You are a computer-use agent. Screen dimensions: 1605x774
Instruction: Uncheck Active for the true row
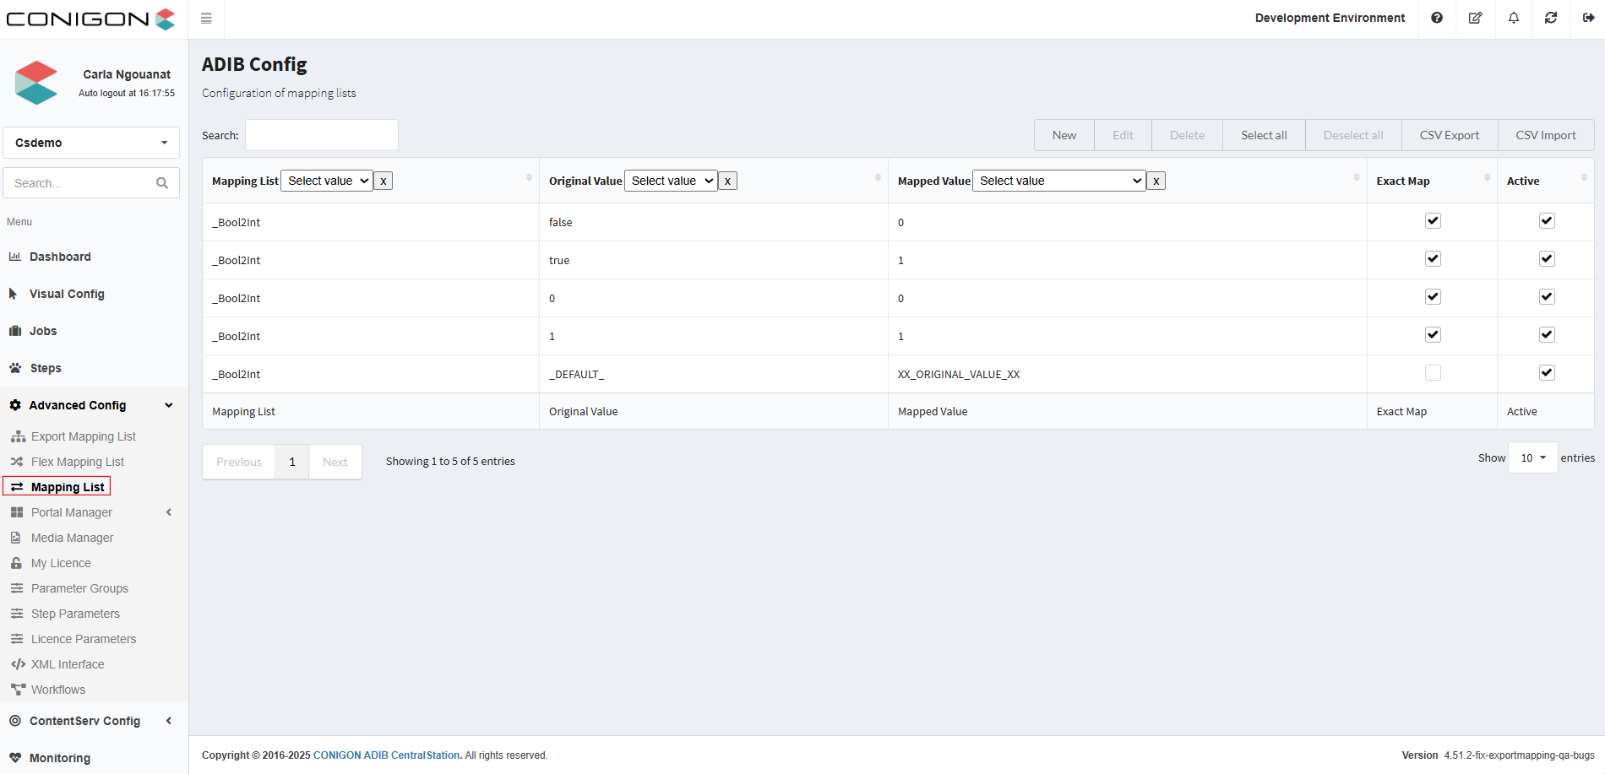(x=1547, y=259)
